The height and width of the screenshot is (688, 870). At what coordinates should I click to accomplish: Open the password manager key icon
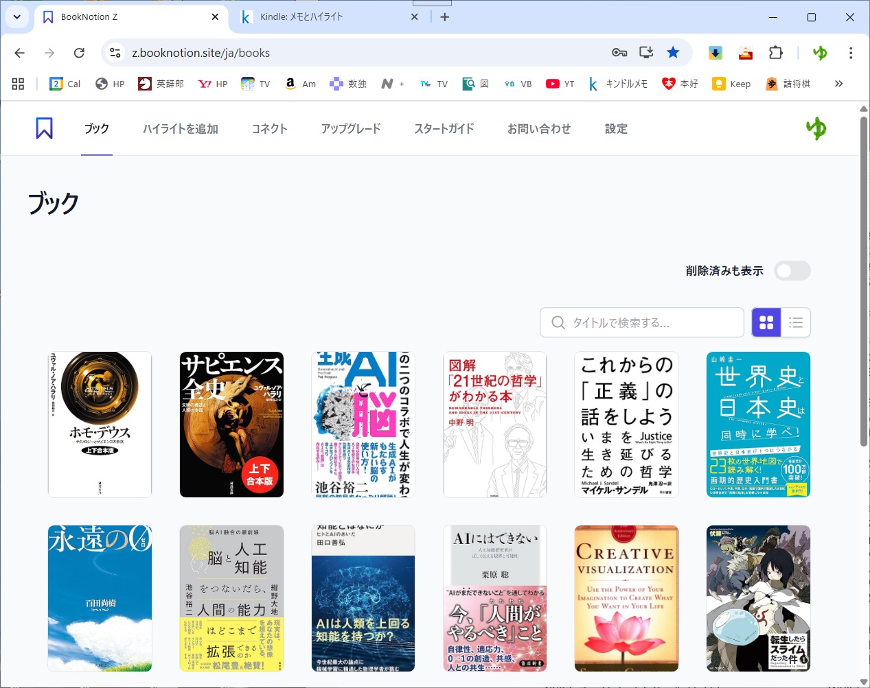pyautogui.click(x=619, y=53)
